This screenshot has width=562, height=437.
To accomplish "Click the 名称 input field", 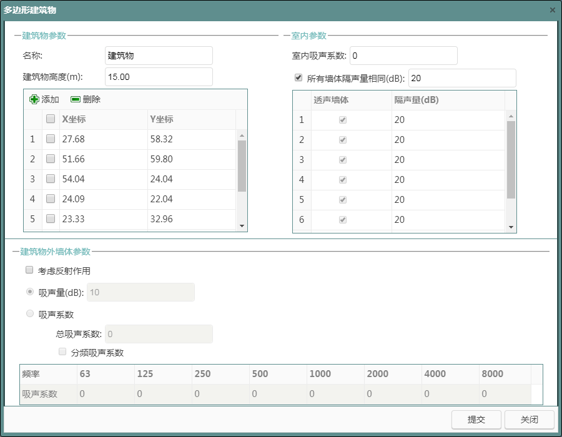I will tap(159, 56).
